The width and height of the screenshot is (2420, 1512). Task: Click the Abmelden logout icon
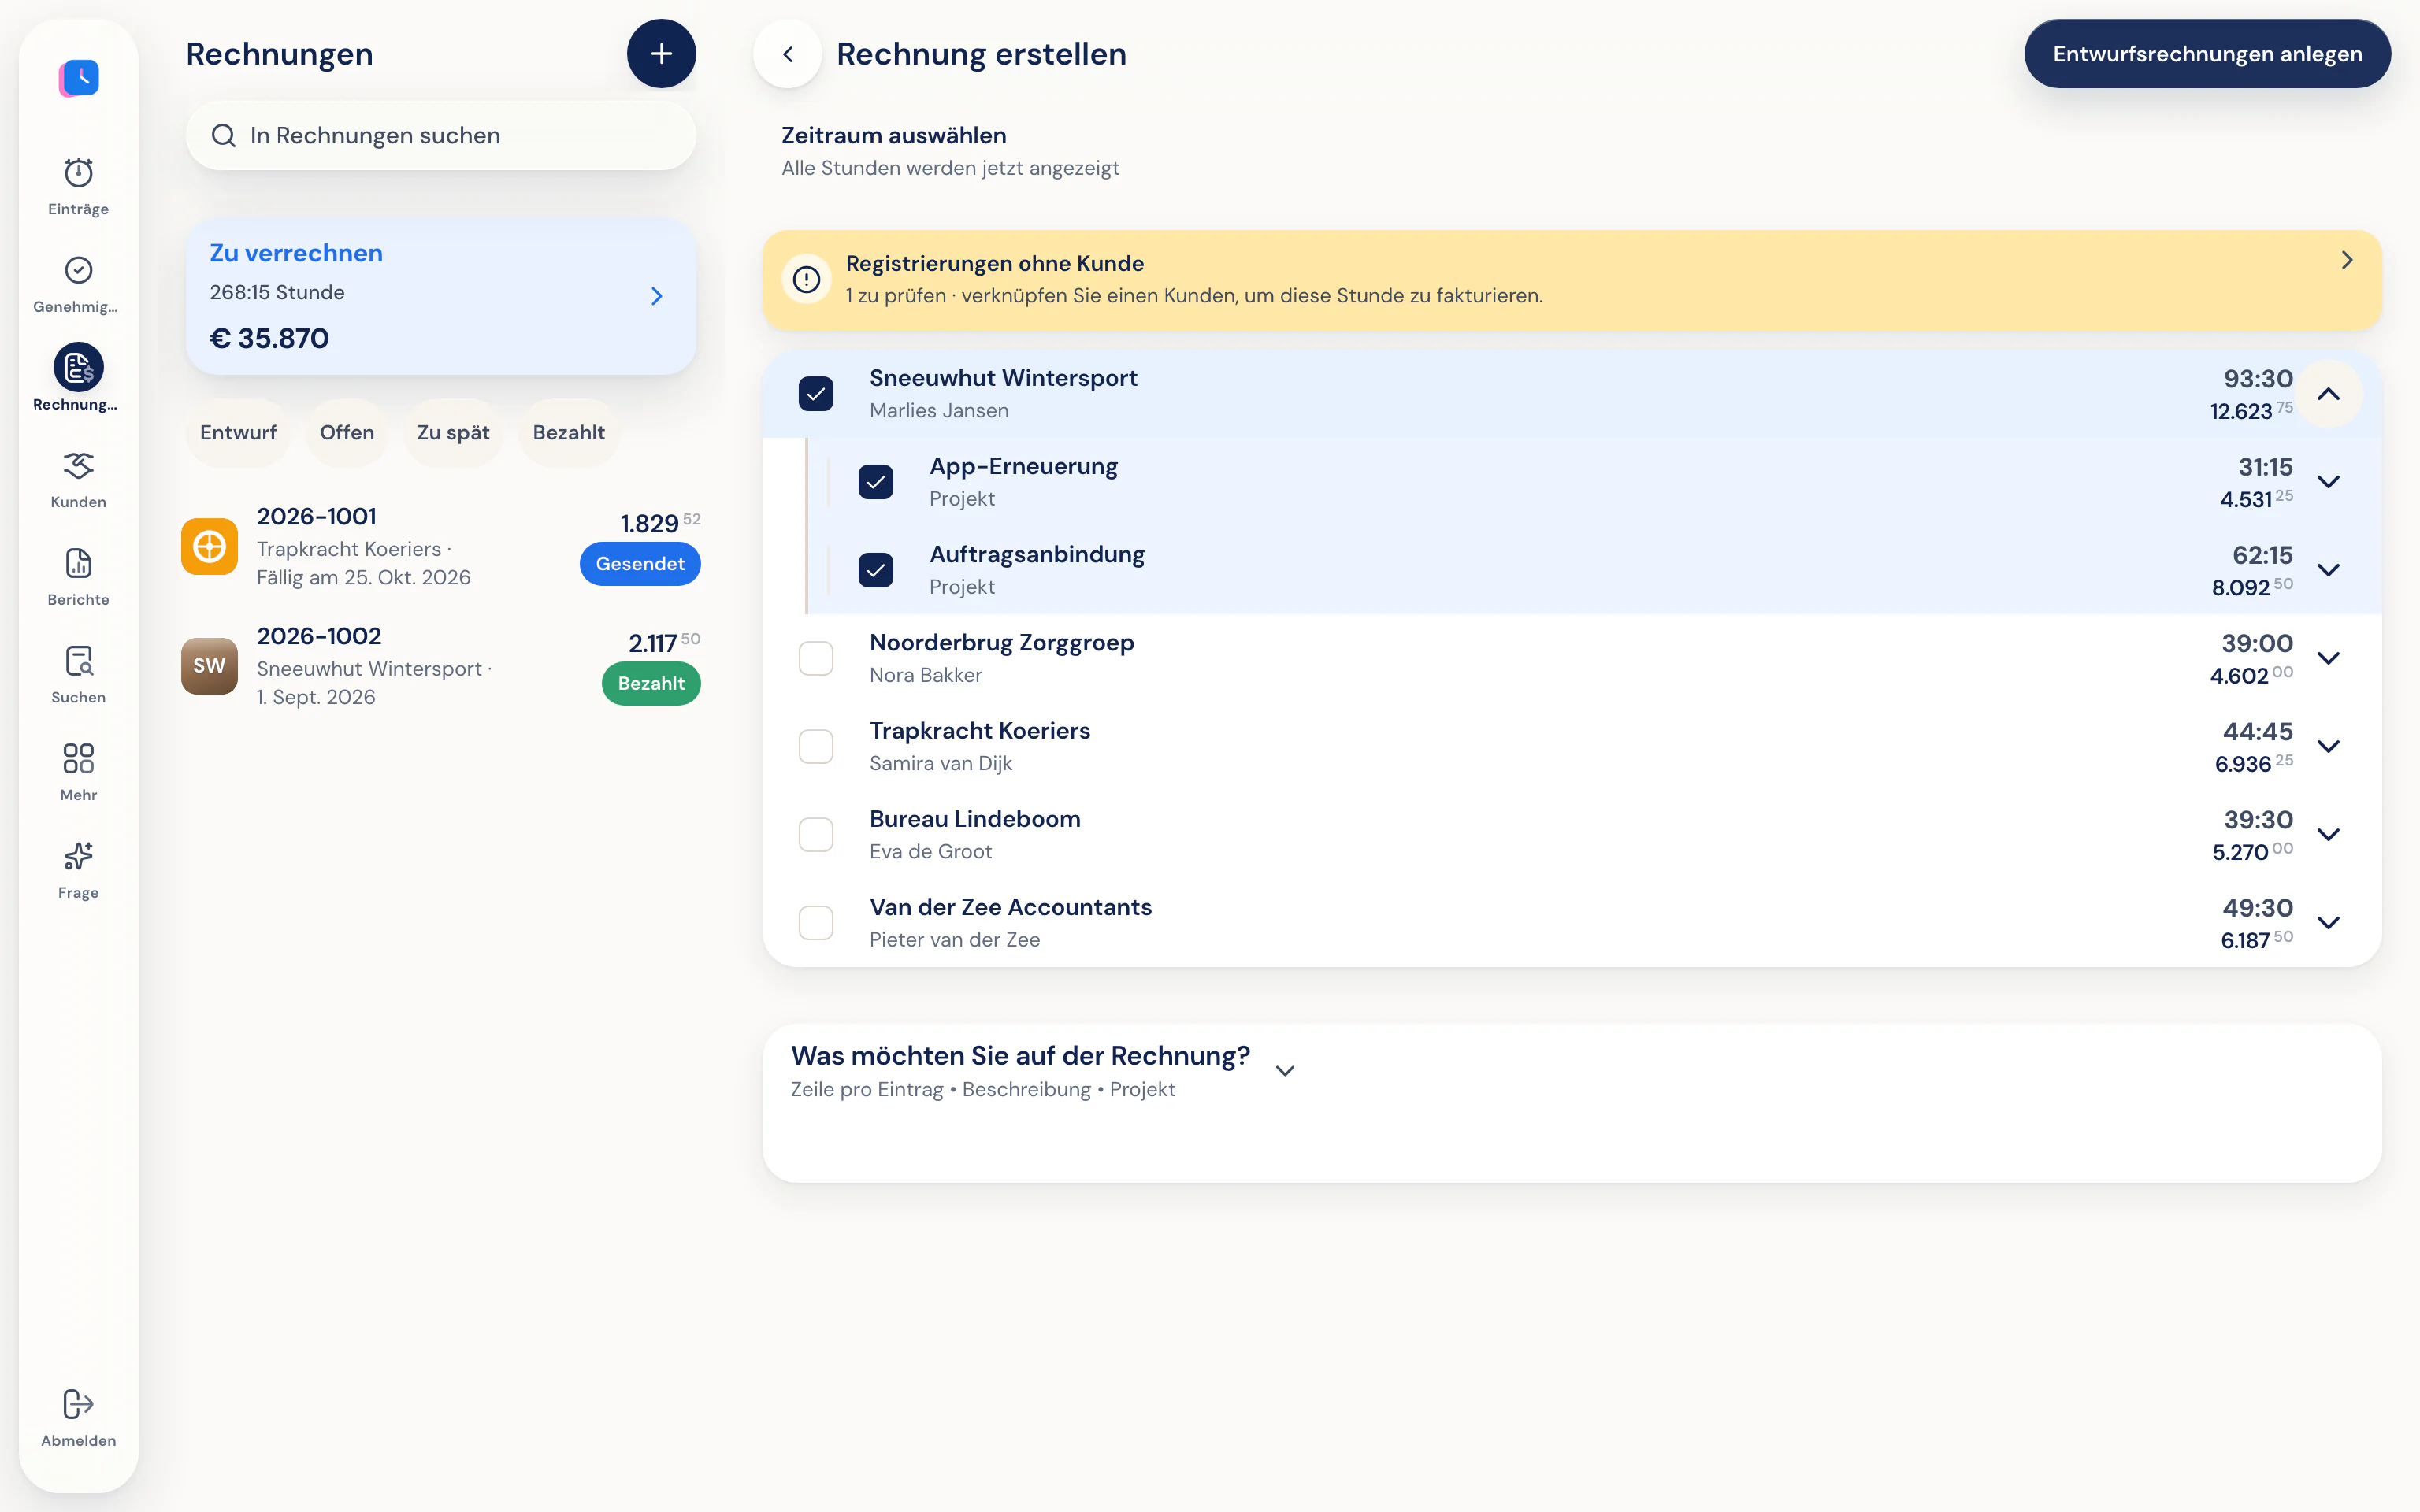78,1404
